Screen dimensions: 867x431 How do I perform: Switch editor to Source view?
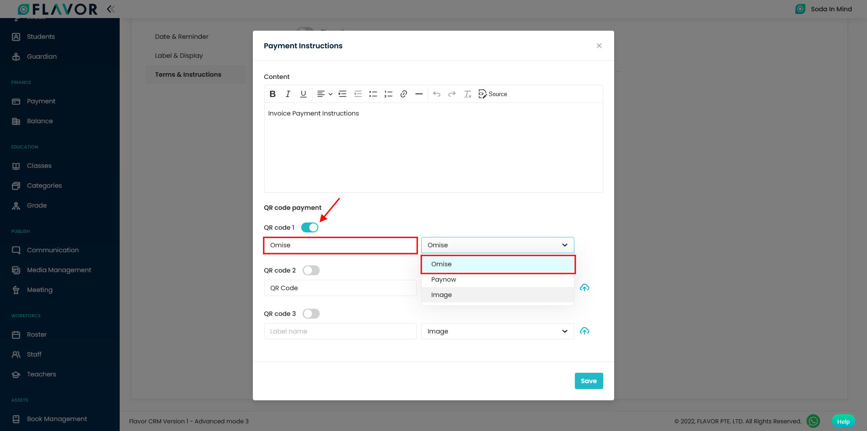pyautogui.click(x=493, y=94)
